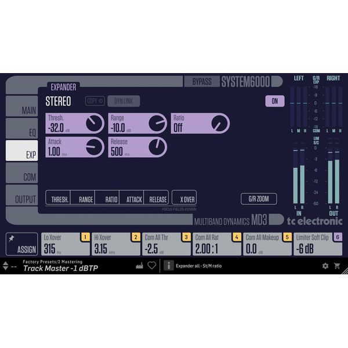Toggle the DYN LINK button
This screenshot has height=348, width=348.
(x=124, y=101)
